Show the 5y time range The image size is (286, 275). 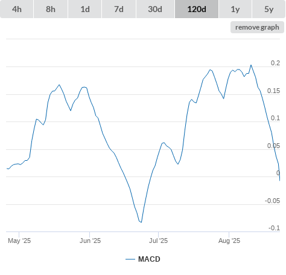(x=269, y=9)
